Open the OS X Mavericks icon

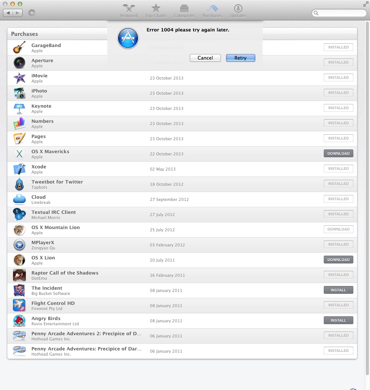tap(19, 154)
